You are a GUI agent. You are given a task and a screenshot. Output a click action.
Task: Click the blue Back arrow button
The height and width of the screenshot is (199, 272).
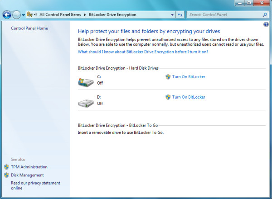(x=7, y=15)
